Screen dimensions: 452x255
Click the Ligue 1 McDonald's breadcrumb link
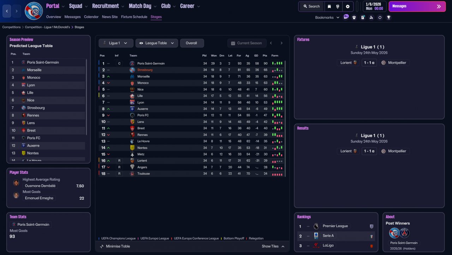48,27
